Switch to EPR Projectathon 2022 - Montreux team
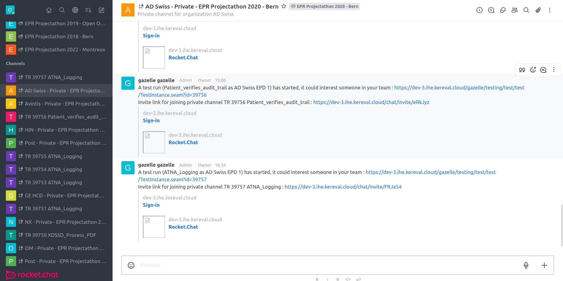The height and width of the screenshot is (281, 563). [65, 50]
